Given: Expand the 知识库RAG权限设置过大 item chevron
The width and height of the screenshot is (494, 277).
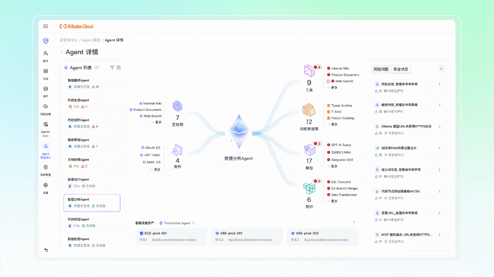Looking at the screenshot, I should click(440, 148).
